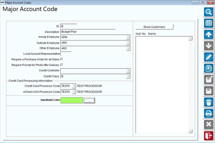Click the Description field containing Budget Plan
215x143 pixels.
88,32
